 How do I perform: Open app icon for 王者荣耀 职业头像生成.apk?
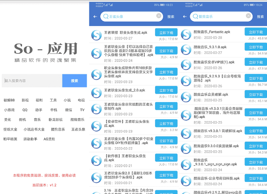click(96, 35)
